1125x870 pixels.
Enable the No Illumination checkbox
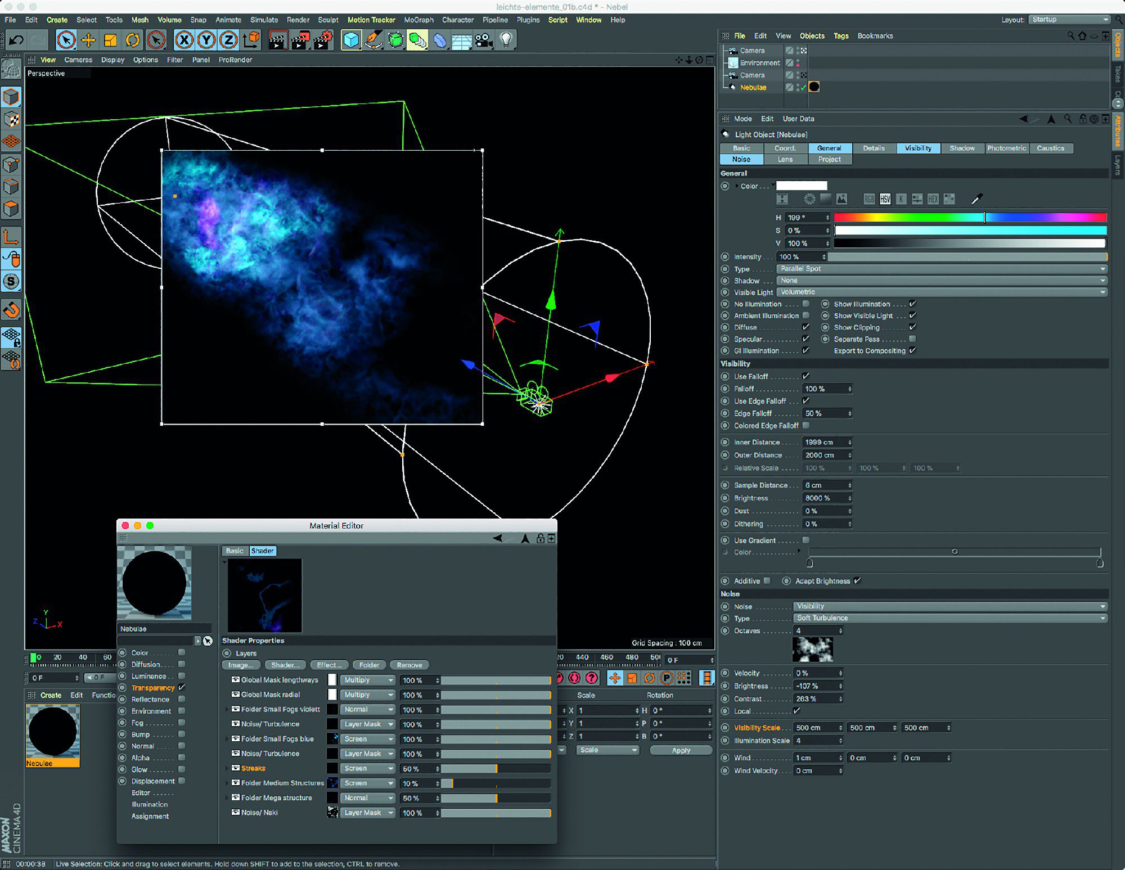click(x=806, y=304)
